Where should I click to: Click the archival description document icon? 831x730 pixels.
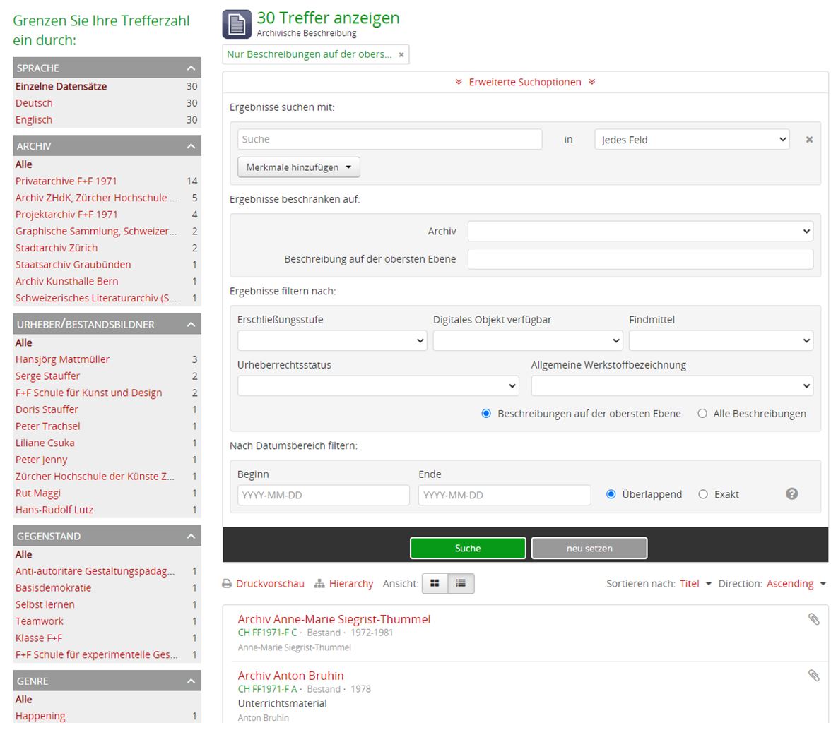tap(237, 25)
